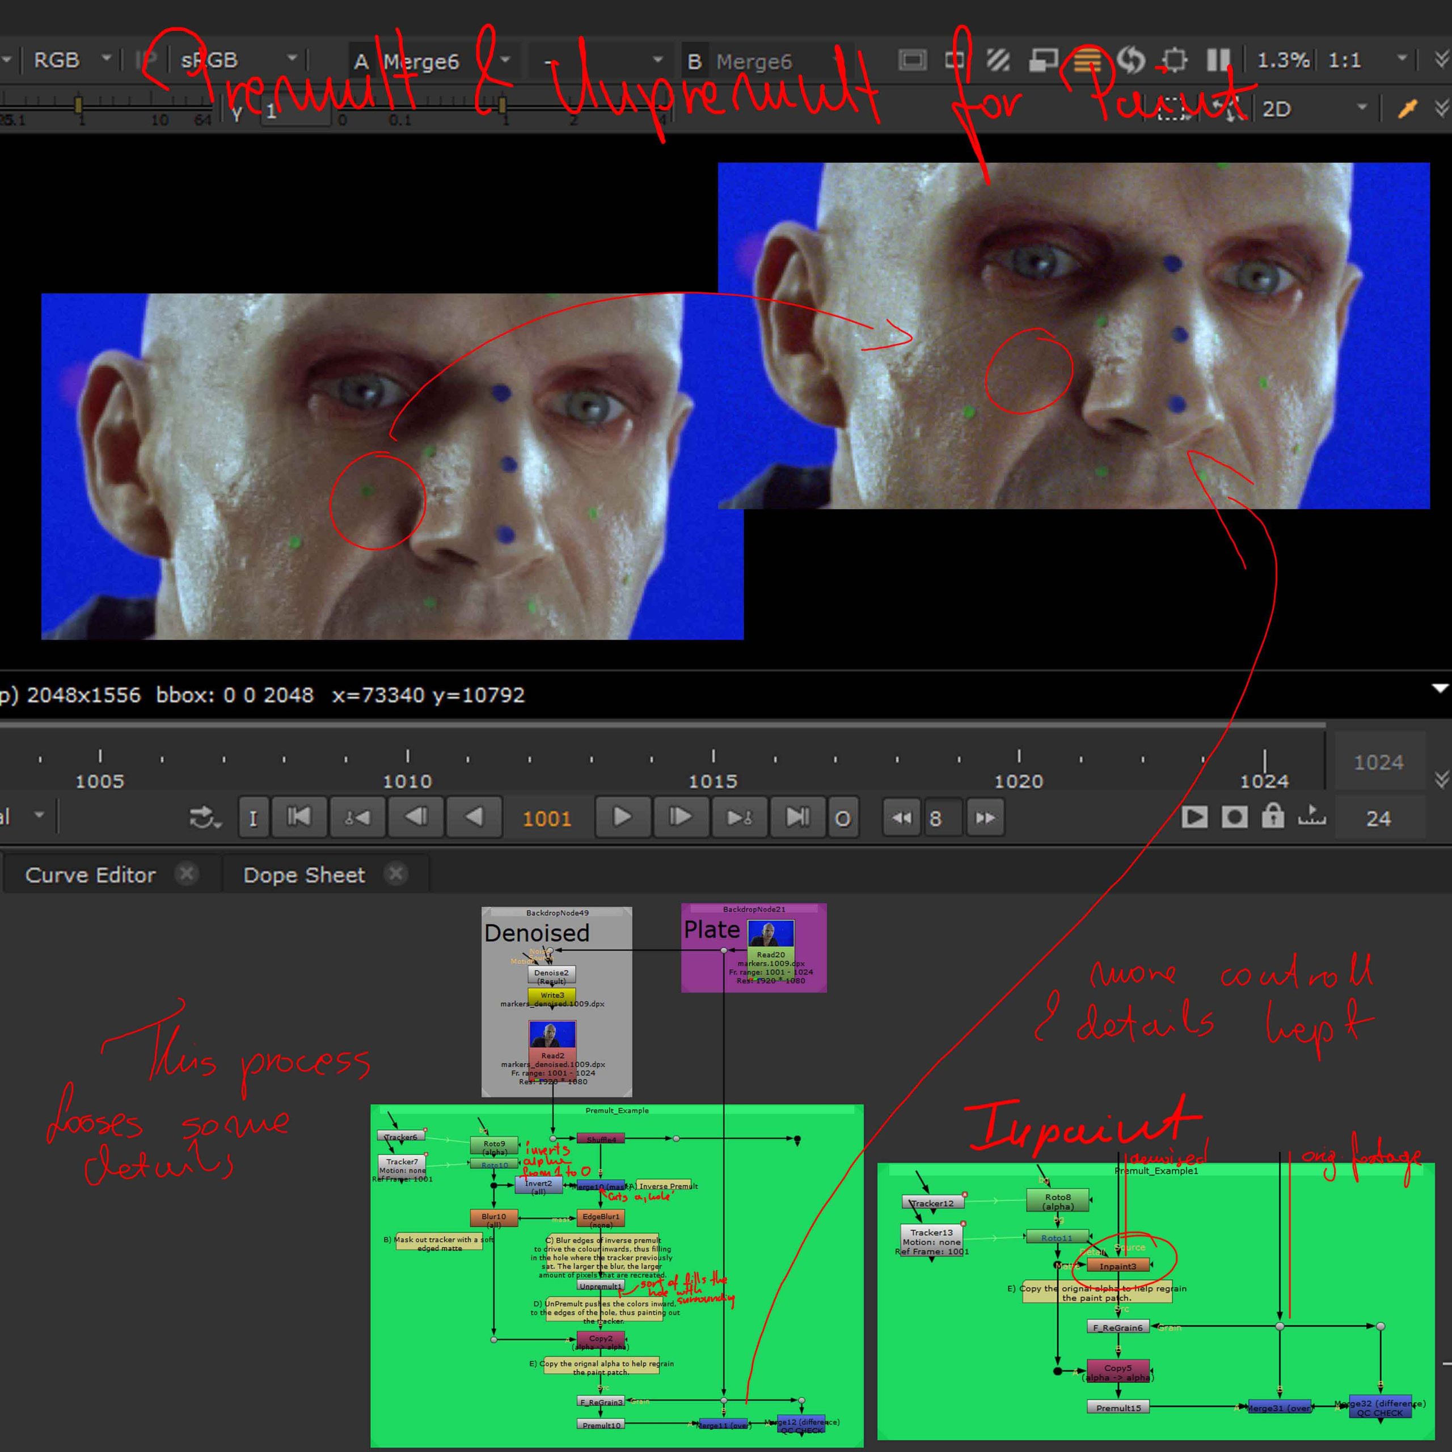Viewport: 1452px width, 1452px height.
Task: Adjust the gain slider handle
Action: (x=78, y=105)
